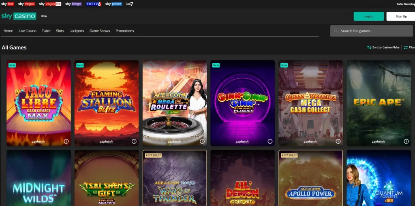The image size is (415, 206).
Task: Click the Sign Up button
Action: point(401,16)
